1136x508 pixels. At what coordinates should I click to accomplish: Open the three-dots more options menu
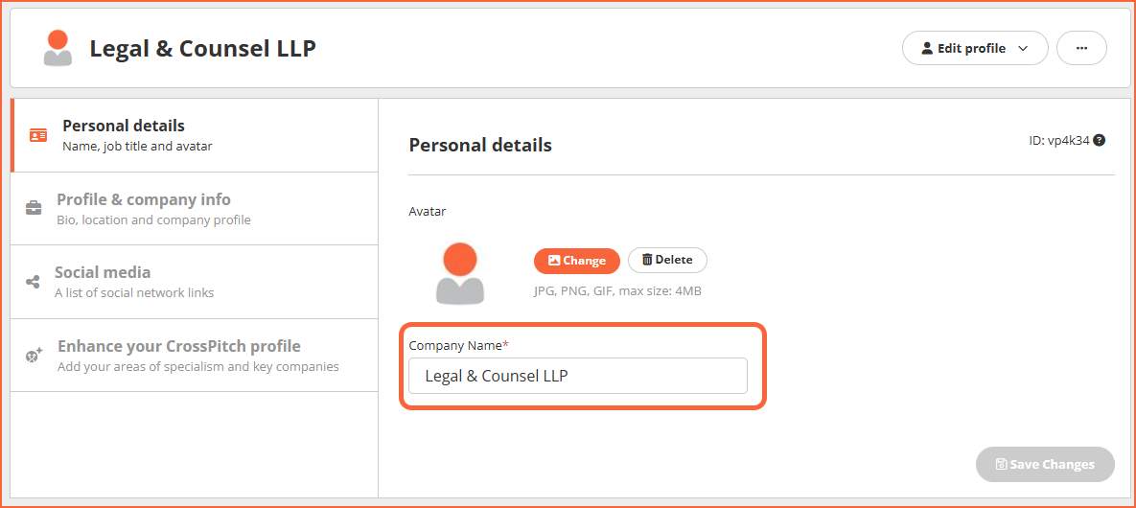(x=1081, y=49)
